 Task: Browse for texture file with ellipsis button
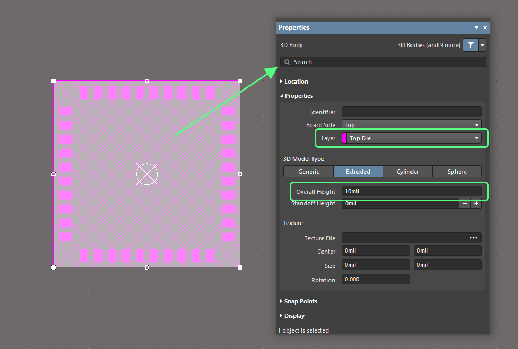474,238
